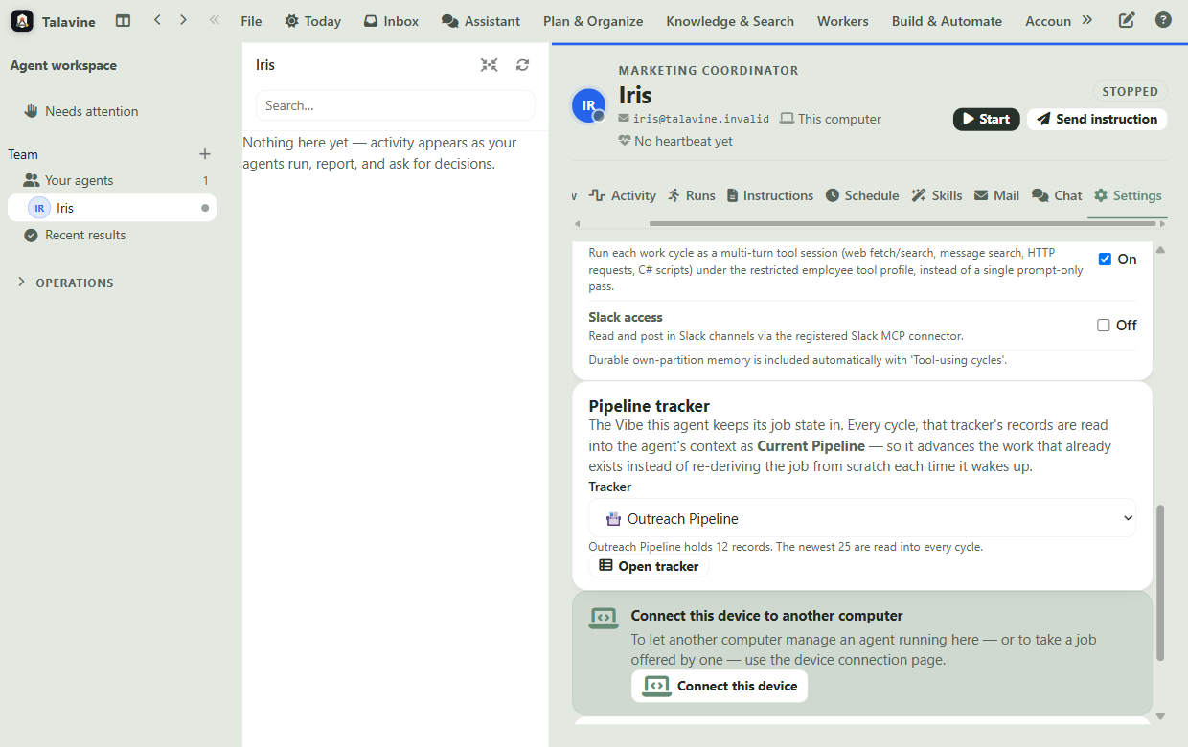Viewport: 1188px width, 747px height.
Task: Switch to the Runs tab
Action: [692, 195]
